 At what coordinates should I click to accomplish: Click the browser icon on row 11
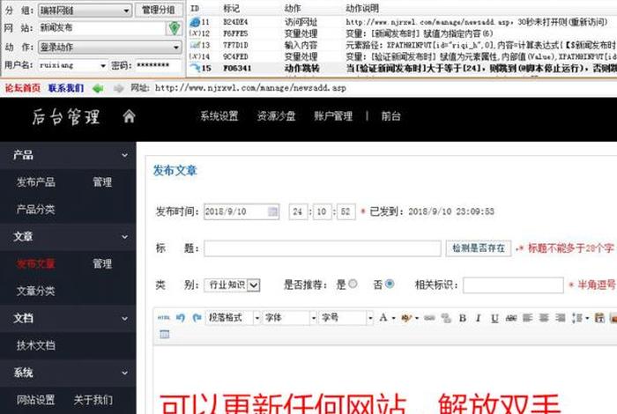pos(195,22)
